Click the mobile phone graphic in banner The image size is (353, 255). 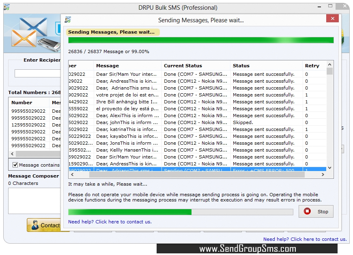tap(49, 45)
